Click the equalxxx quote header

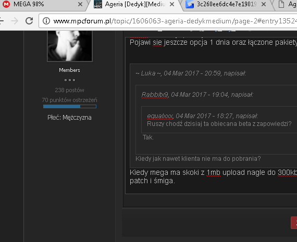[203, 116]
